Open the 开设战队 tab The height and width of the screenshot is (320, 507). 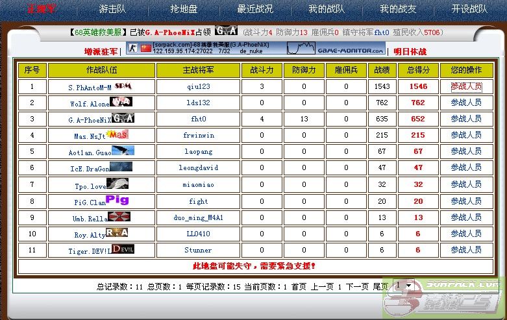click(x=469, y=9)
